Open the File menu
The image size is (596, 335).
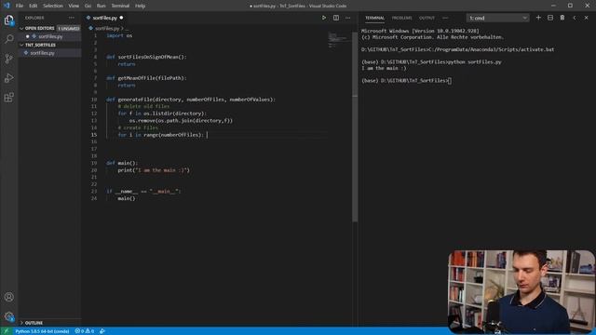20,6
